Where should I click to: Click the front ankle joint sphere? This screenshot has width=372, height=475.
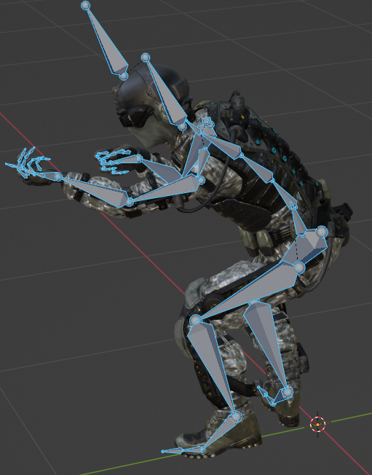tap(237, 417)
